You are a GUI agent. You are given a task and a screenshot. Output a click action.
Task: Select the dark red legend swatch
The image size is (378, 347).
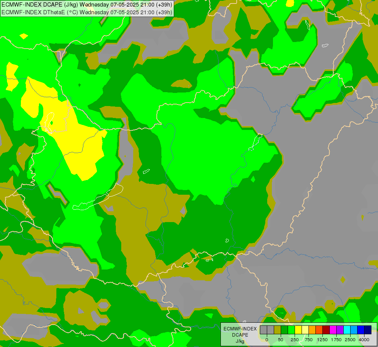[326, 330]
